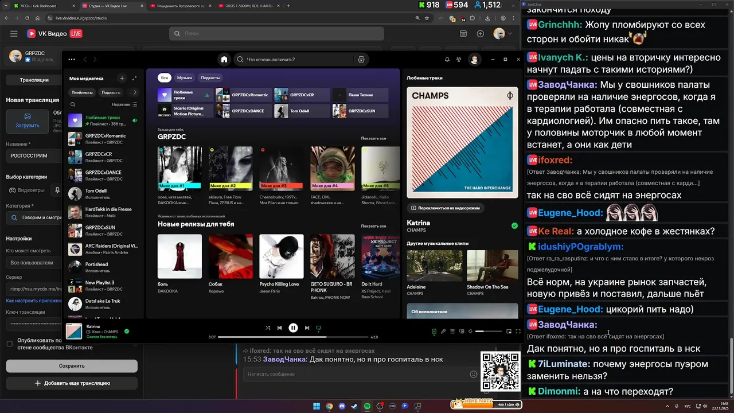Viewport: 734px width, 413px height.
Task: Open Friend Activity icon in Spotify header
Action: pyautogui.click(x=459, y=59)
